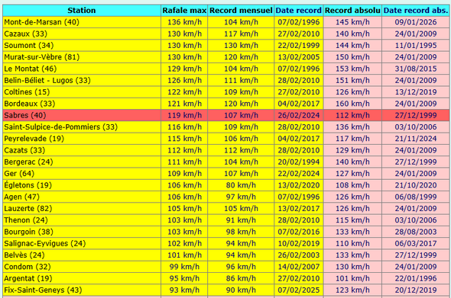Viewport: 451px width, 298px height.
Task: Select the Mont-de-Marsan (40) station cell
Action: click(81, 22)
